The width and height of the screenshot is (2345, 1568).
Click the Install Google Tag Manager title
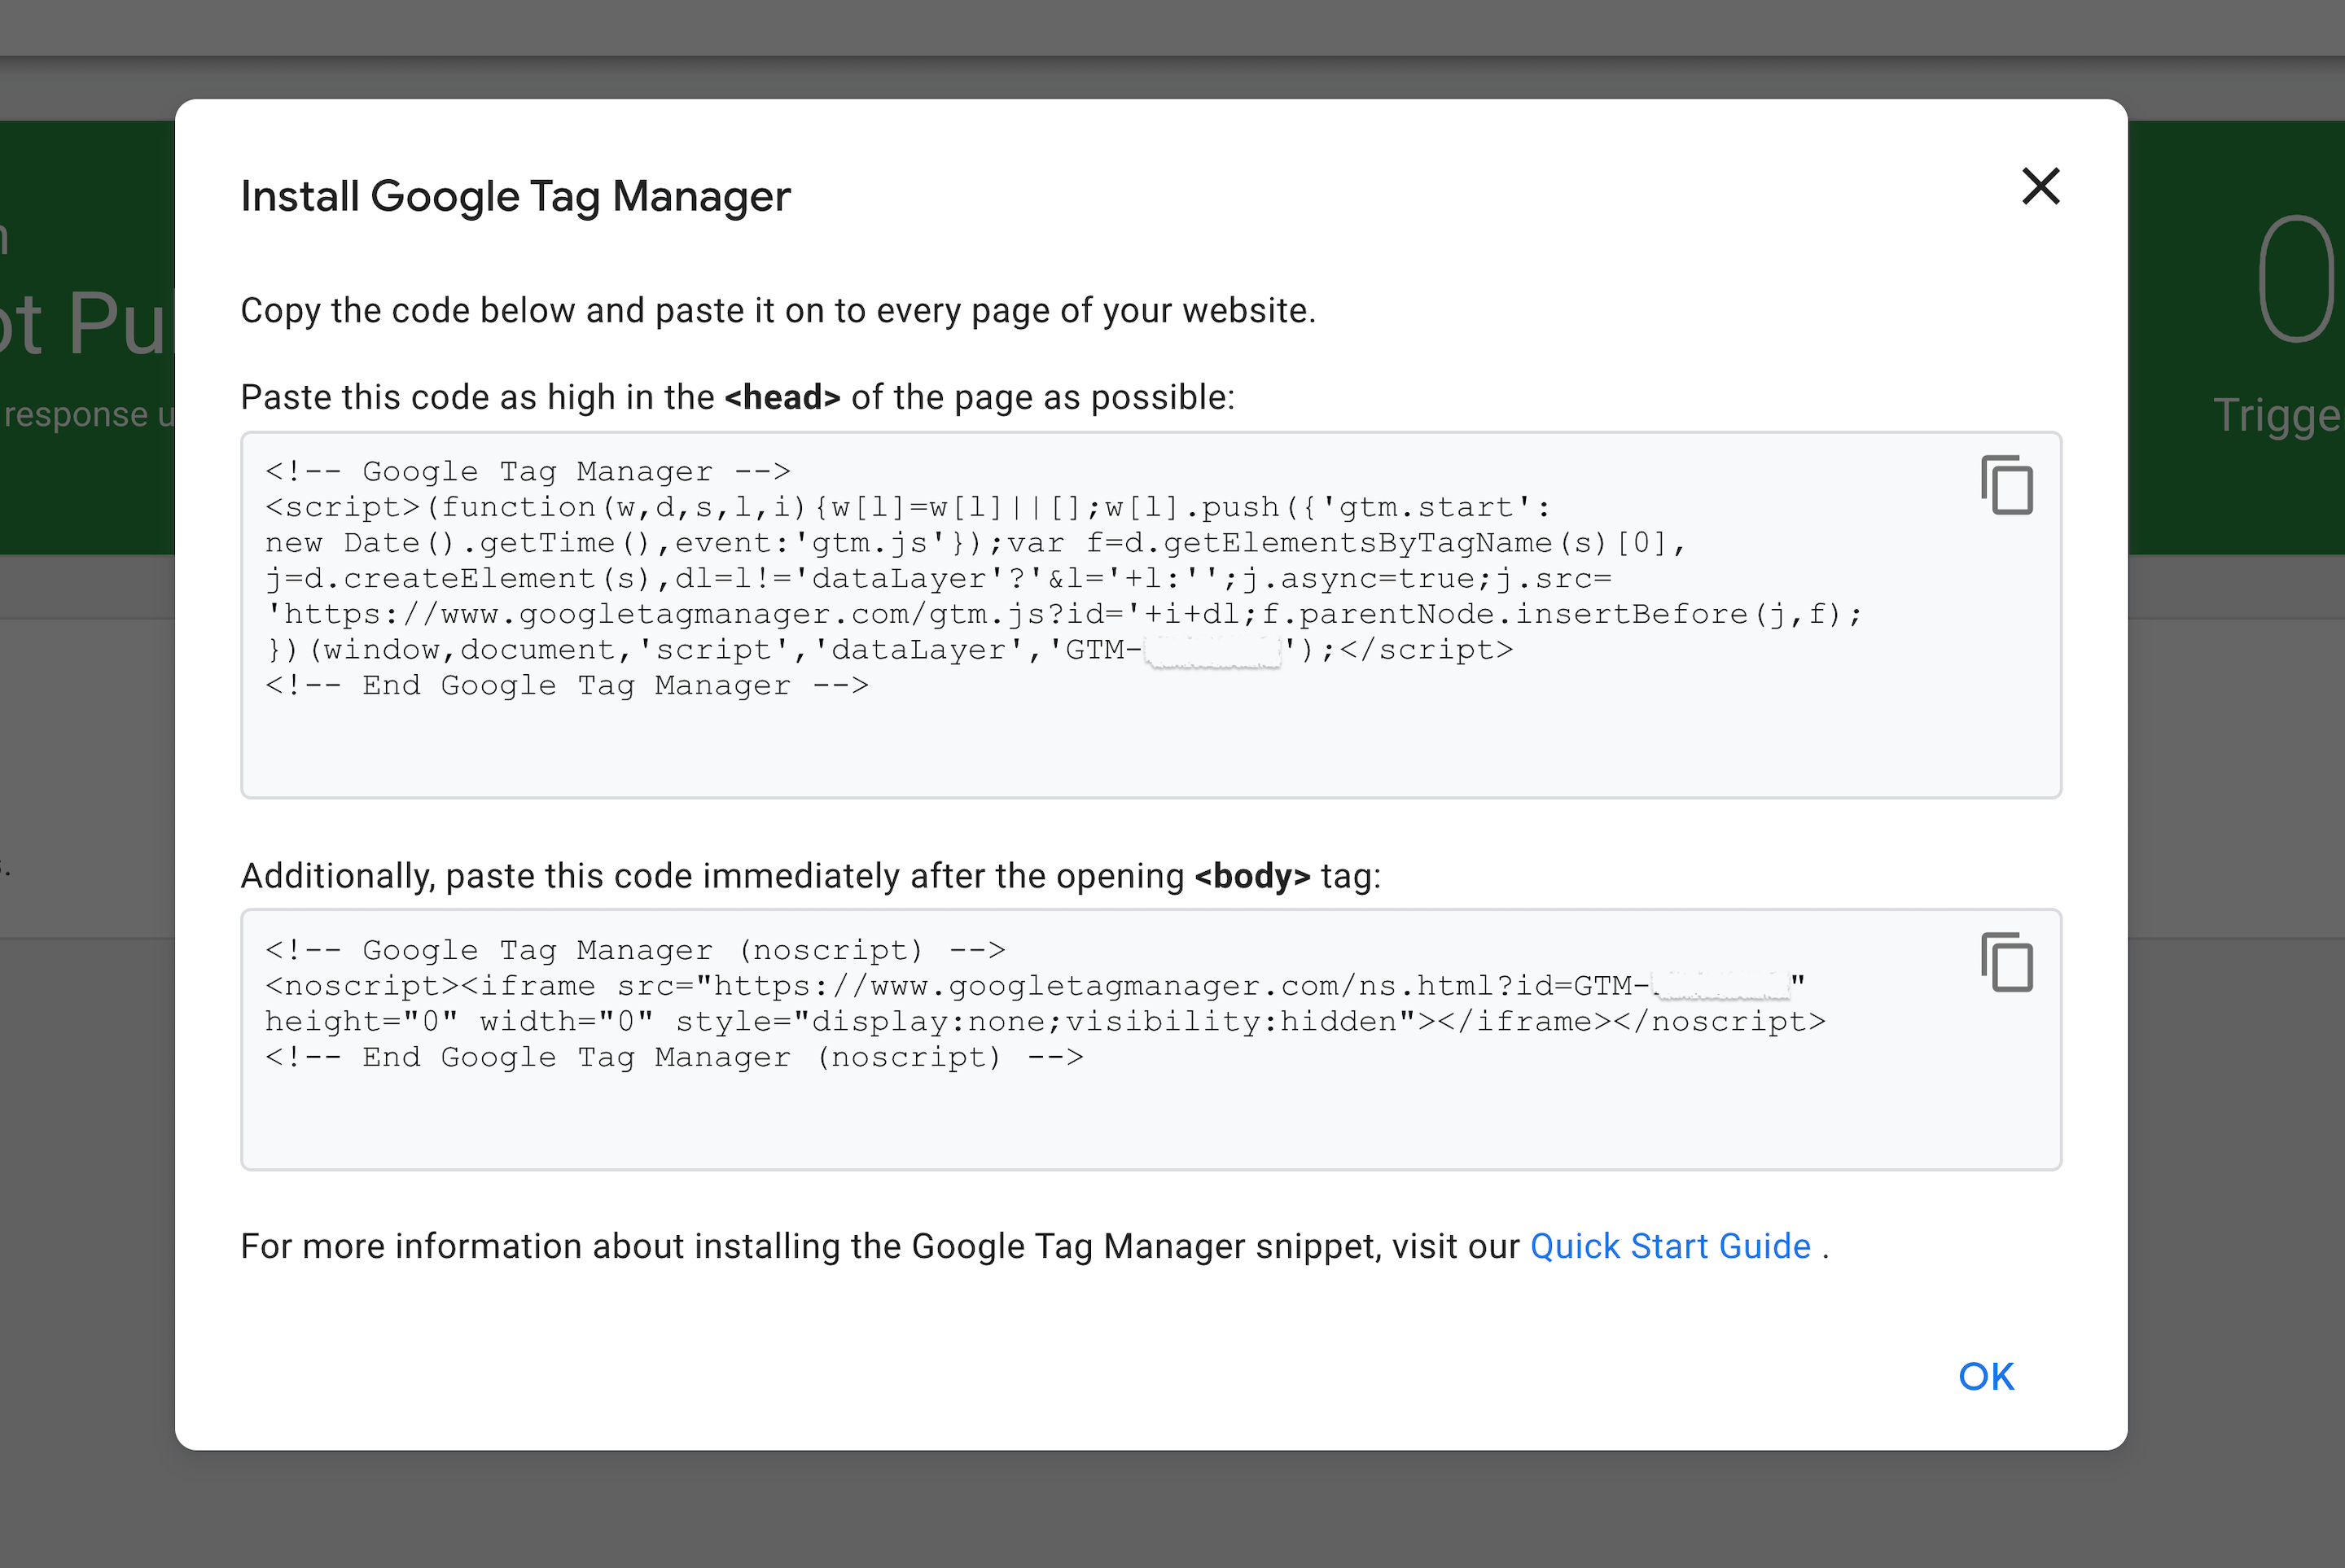(x=515, y=196)
